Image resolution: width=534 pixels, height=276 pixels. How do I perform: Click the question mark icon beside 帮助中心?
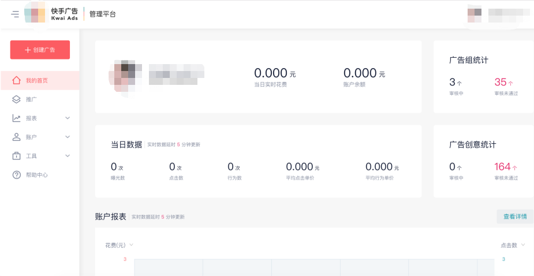coord(16,175)
